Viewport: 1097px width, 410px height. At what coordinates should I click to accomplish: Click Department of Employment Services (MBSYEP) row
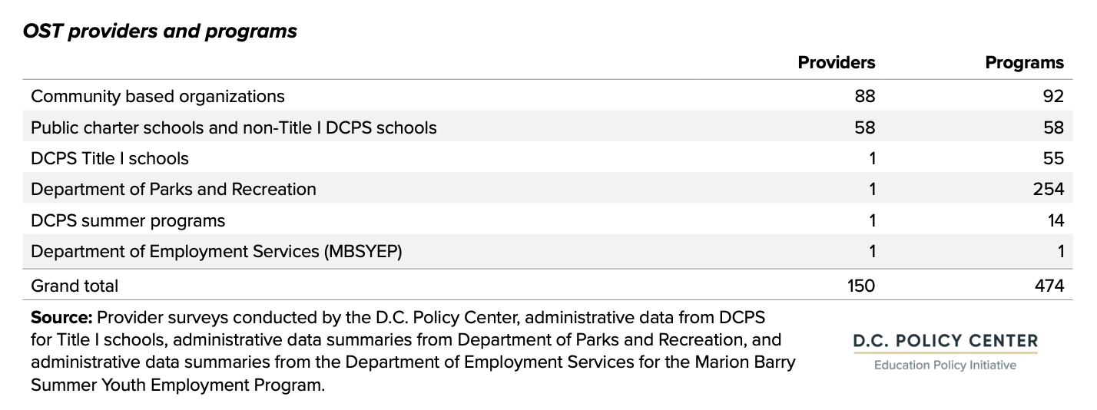(548, 252)
